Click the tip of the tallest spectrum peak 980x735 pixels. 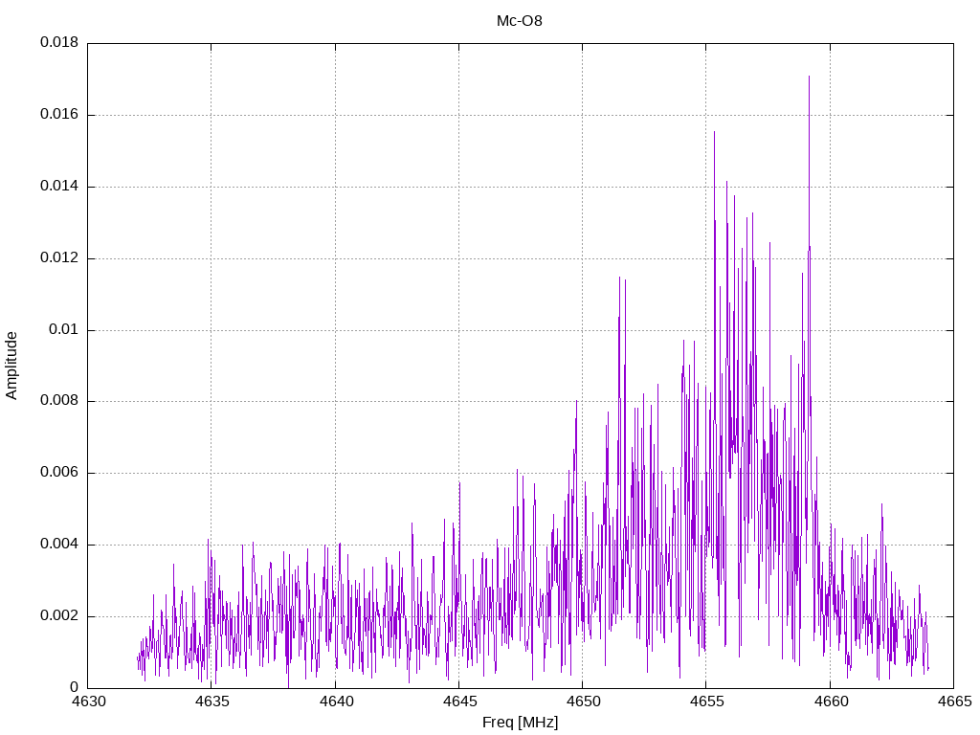809,77
